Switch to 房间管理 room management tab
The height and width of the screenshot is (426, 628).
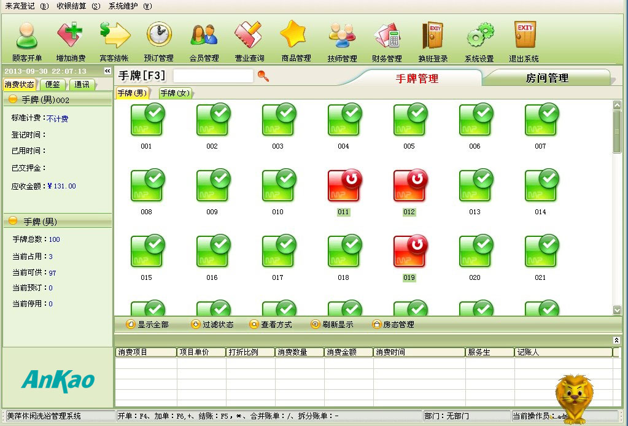pyautogui.click(x=546, y=78)
